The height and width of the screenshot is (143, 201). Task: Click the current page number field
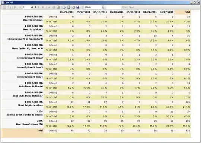point(26,7)
